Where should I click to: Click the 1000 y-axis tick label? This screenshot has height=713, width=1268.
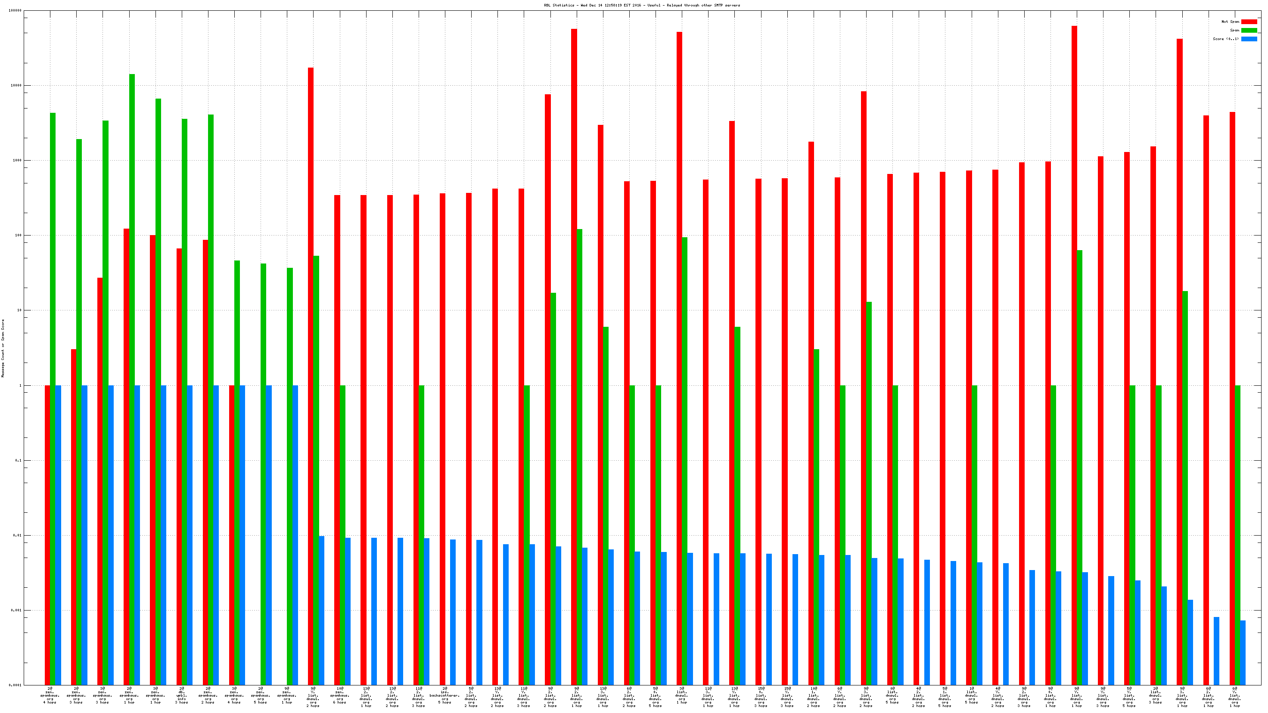(x=17, y=161)
